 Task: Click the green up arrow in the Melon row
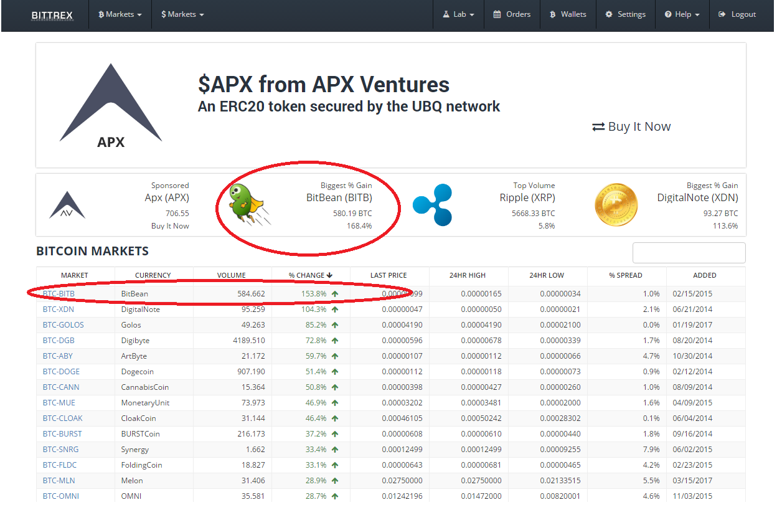(x=335, y=480)
